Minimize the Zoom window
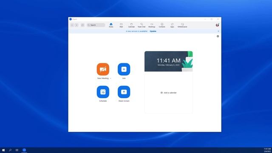Screen dimensions: 272x153 click(x=205, y=19)
